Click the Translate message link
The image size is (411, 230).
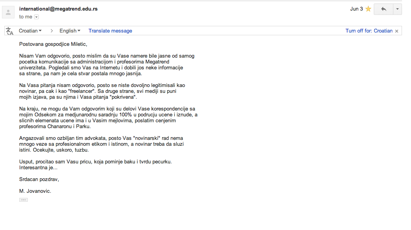[x=110, y=31]
